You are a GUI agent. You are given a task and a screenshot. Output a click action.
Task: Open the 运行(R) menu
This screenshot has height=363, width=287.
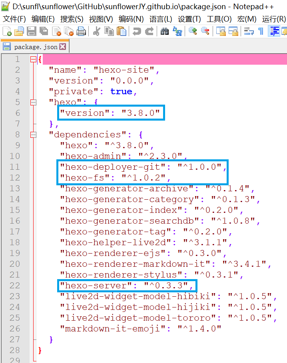click(274, 19)
